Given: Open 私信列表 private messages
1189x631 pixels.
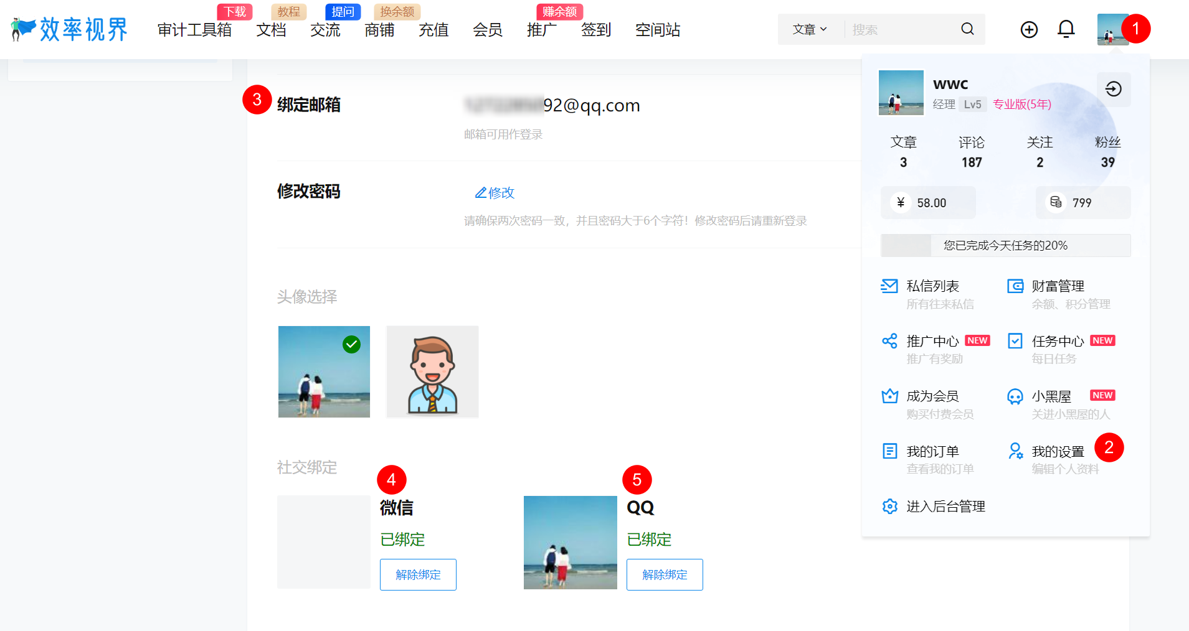Looking at the screenshot, I should 932,286.
